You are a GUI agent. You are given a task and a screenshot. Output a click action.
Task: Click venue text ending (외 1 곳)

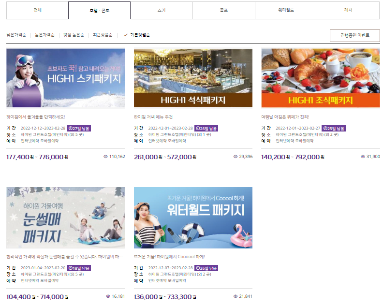(x=179, y=134)
